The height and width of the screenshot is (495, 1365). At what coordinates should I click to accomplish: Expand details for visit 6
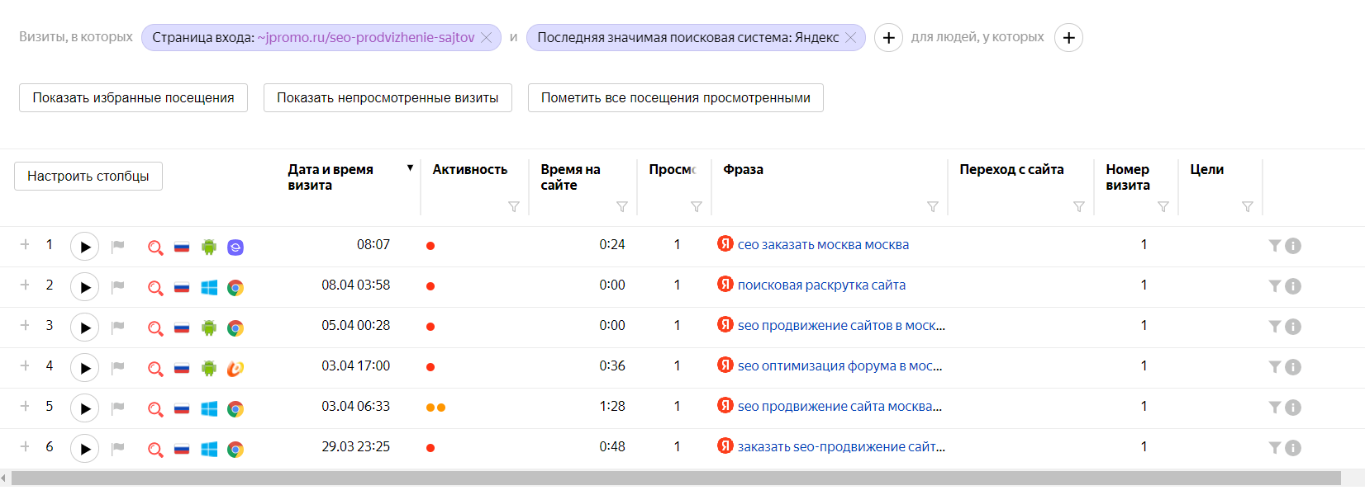pos(25,446)
